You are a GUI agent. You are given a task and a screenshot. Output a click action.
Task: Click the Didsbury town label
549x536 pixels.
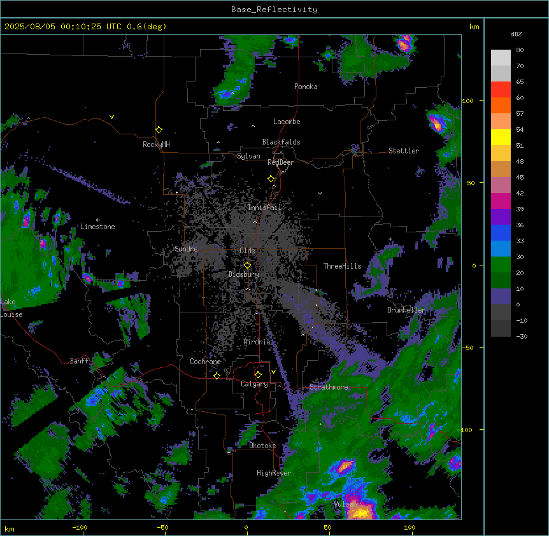244,274
